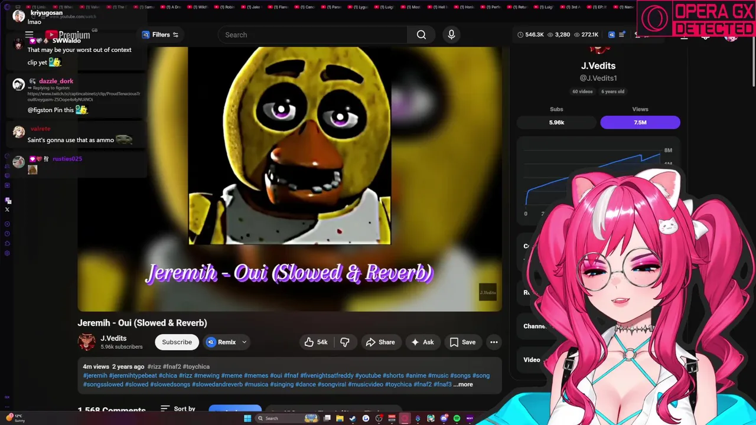Image resolution: width=756 pixels, height=425 pixels.
Task: Open Spotify from the taskbar
Action: (x=457, y=419)
